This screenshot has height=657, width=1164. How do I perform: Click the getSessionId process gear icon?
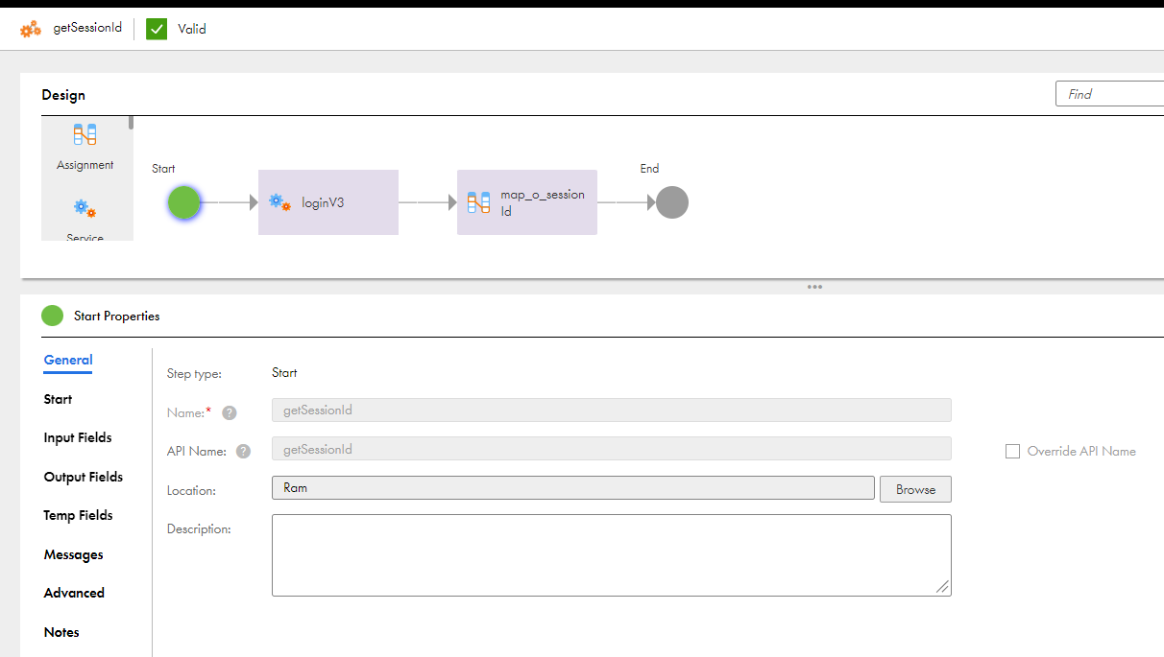click(32, 29)
